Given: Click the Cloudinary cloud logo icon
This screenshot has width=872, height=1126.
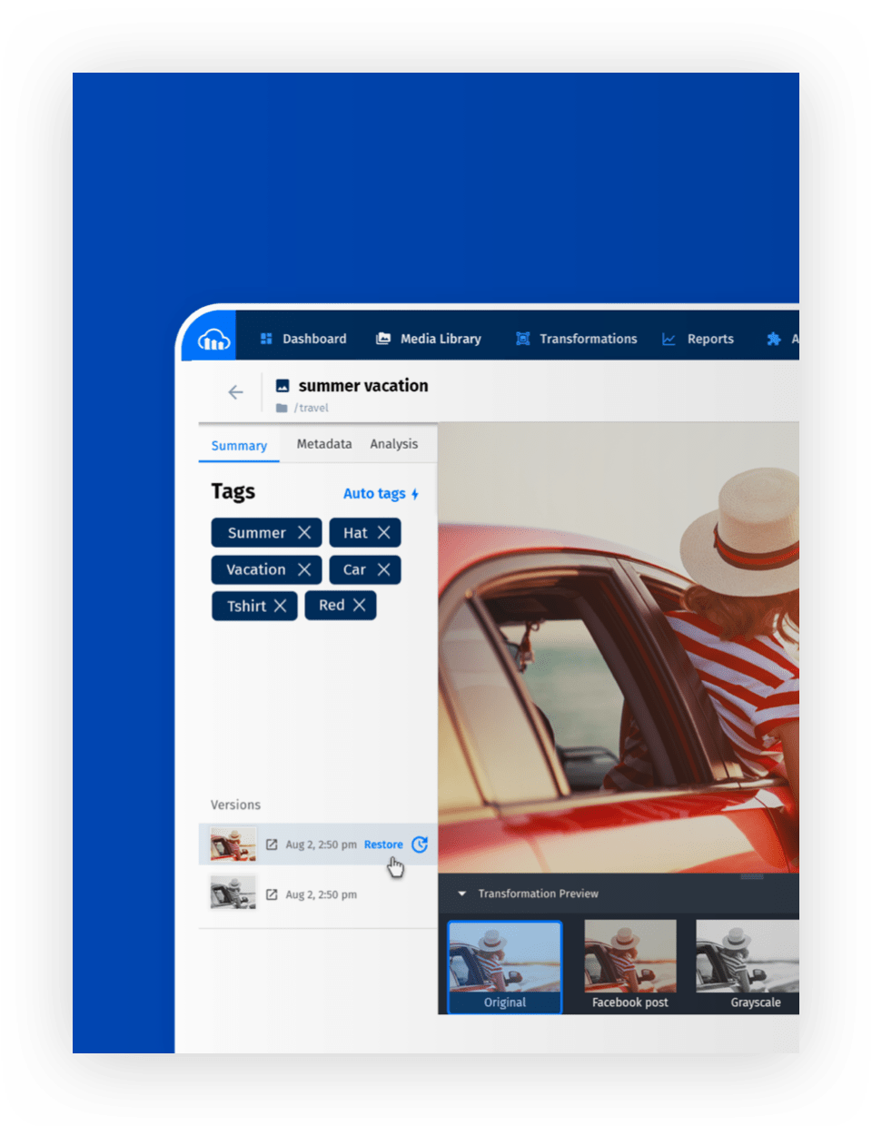Looking at the screenshot, I should pyautogui.click(x=213, y=341).
